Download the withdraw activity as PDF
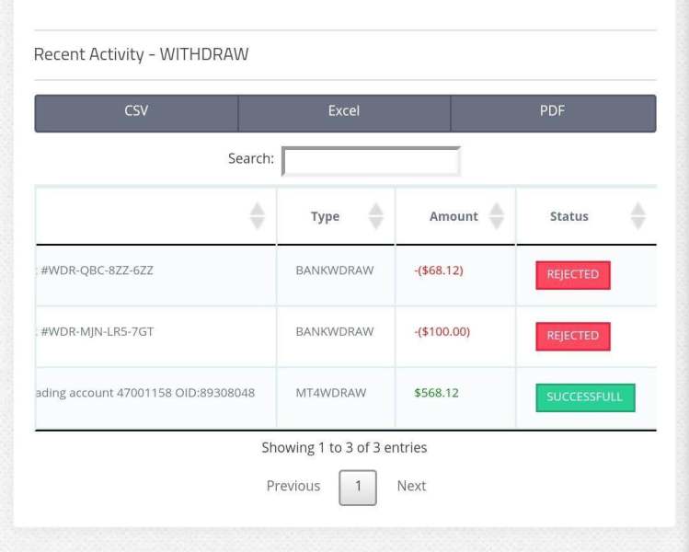This screenshot has width=689, height=552. click(x=553, y=111)
